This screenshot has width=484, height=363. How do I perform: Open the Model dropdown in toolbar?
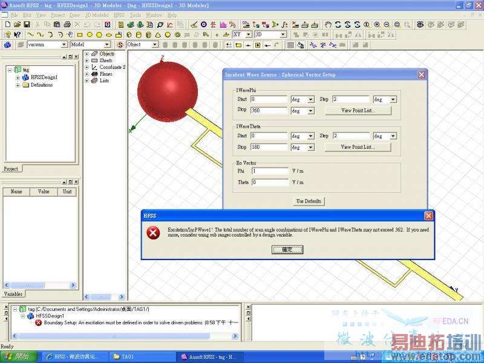[x=107, y=45]
